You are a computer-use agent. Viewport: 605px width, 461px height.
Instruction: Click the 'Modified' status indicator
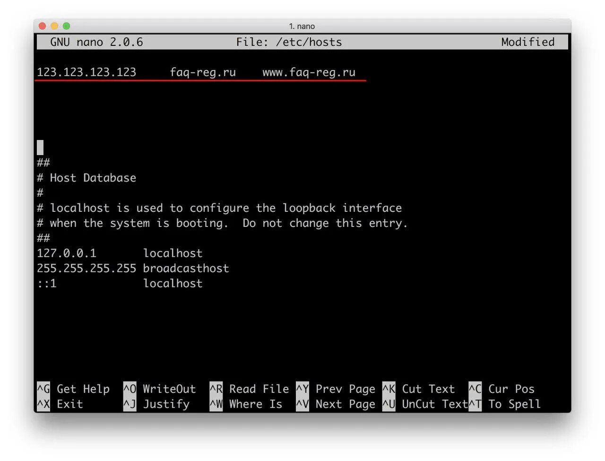pyautogui.click(x=528, y=42)
